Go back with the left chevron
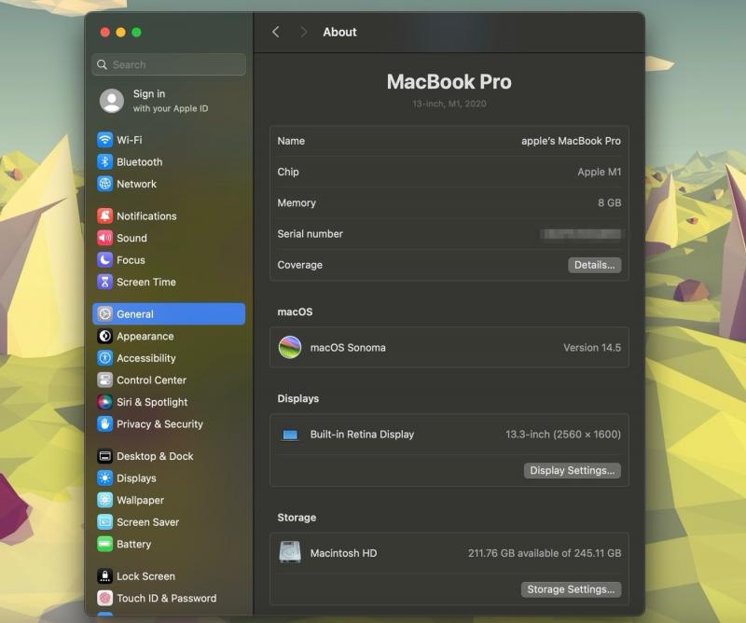The image size is (746, 623). (275, 32)
